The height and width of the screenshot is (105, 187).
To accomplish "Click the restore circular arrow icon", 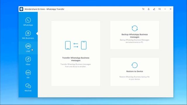I will coord(135,65).
